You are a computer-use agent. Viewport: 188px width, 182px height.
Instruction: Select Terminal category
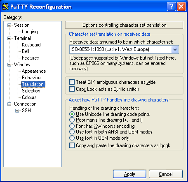22,38
